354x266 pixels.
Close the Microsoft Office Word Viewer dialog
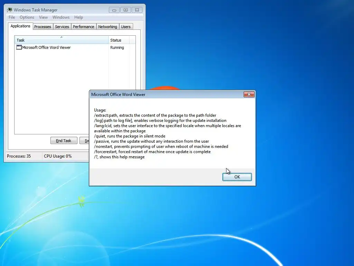point(249,94)
